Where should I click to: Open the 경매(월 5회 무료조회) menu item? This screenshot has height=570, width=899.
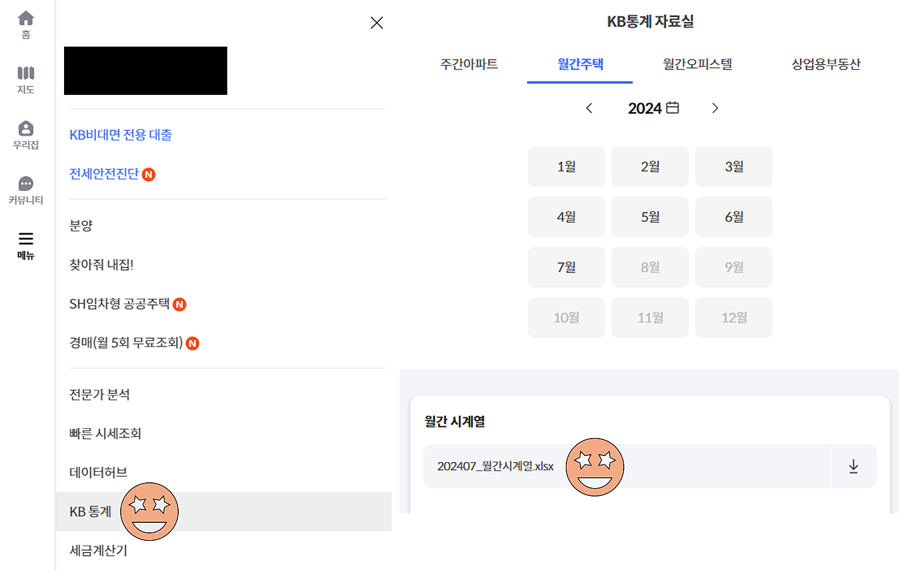point(126,343)
